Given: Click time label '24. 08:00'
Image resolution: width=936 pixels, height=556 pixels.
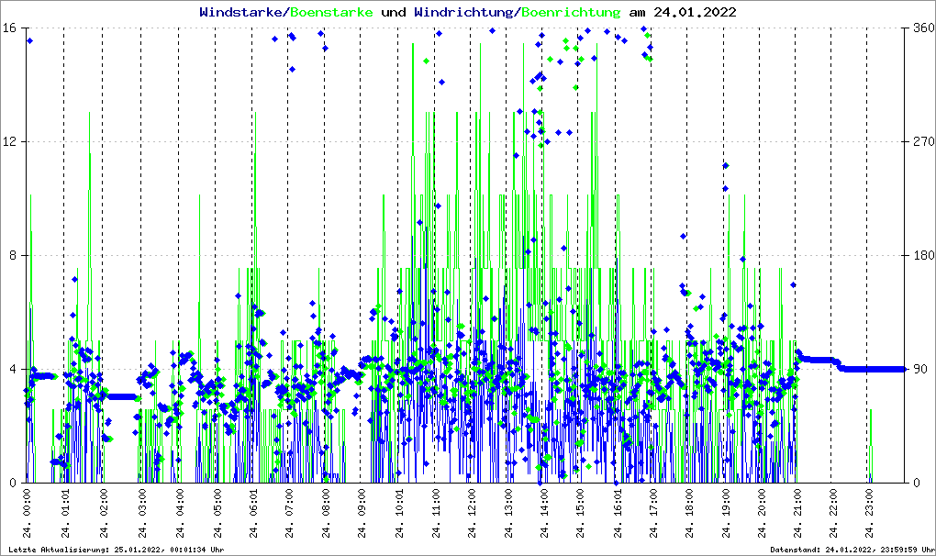Looking at the screenshot, I should pos(326,514).
